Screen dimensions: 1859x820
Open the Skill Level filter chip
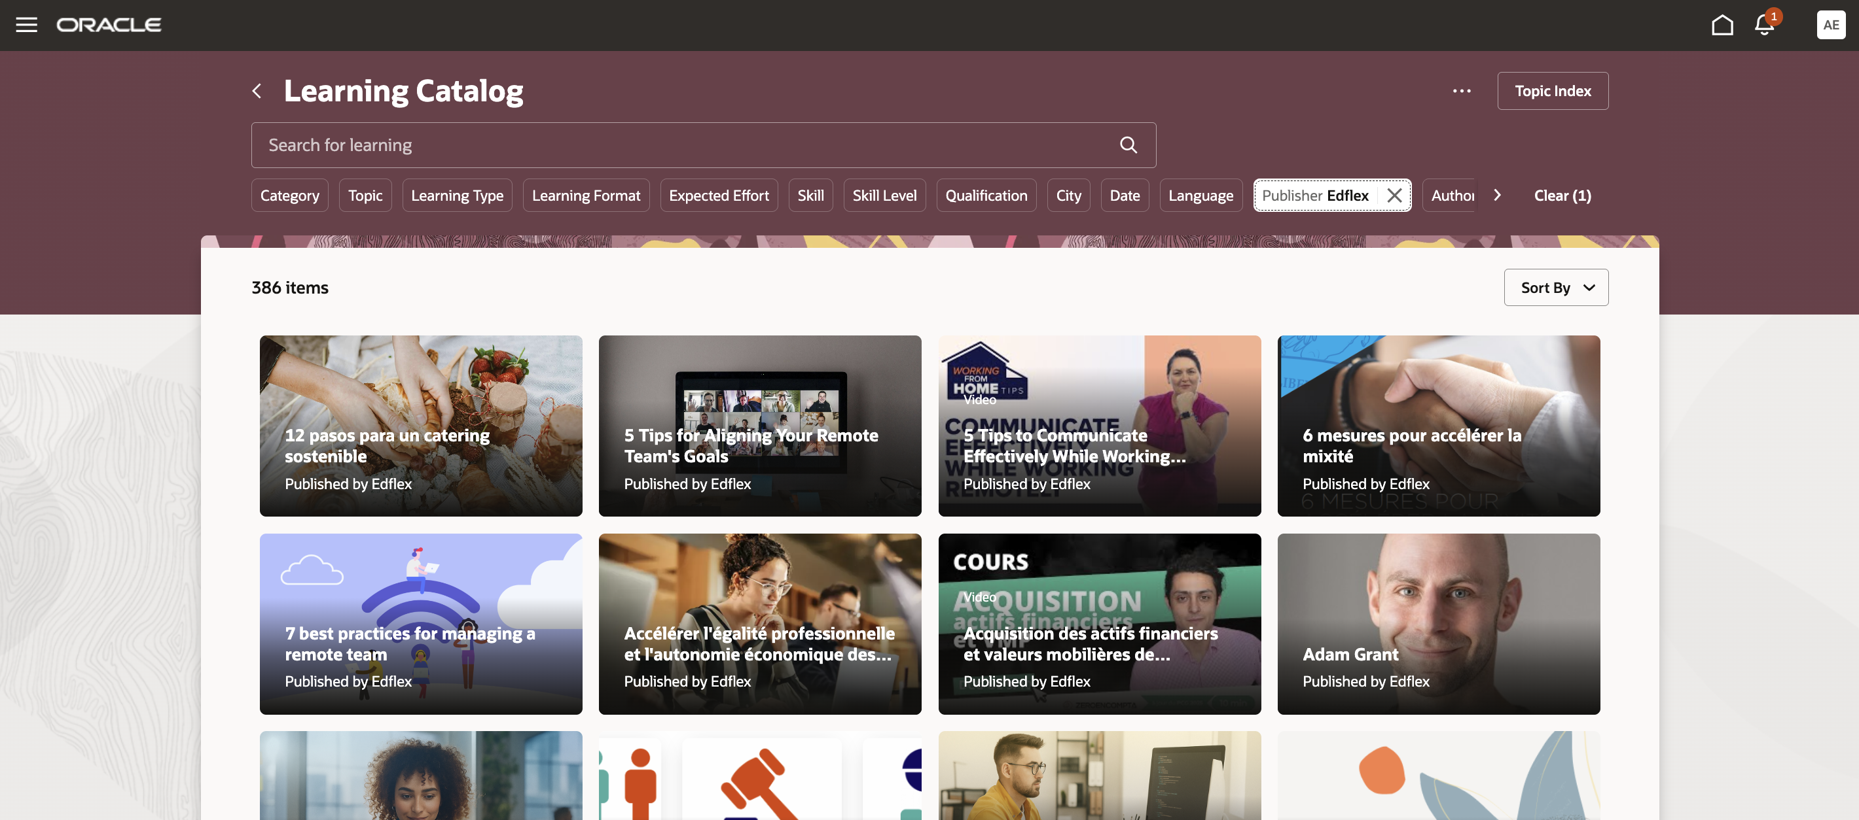coord(884,196)
